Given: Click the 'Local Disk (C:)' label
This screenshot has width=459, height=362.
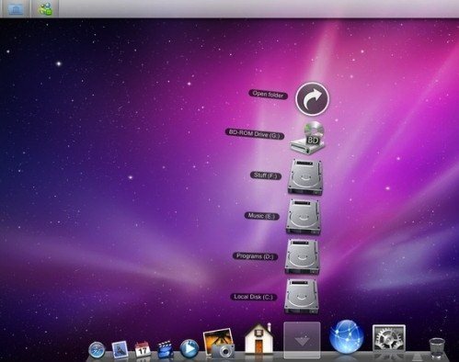Looking at the screenshot, I should (253, 297).
